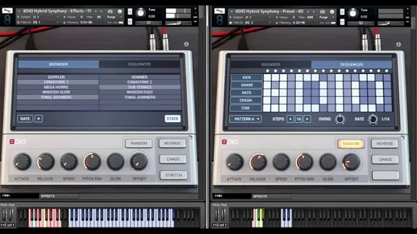Viewport: 417px width, 234px height.
Task: Open wrench edit icon on left instrument
Action: pyautogui.click(x=7, y=11)
